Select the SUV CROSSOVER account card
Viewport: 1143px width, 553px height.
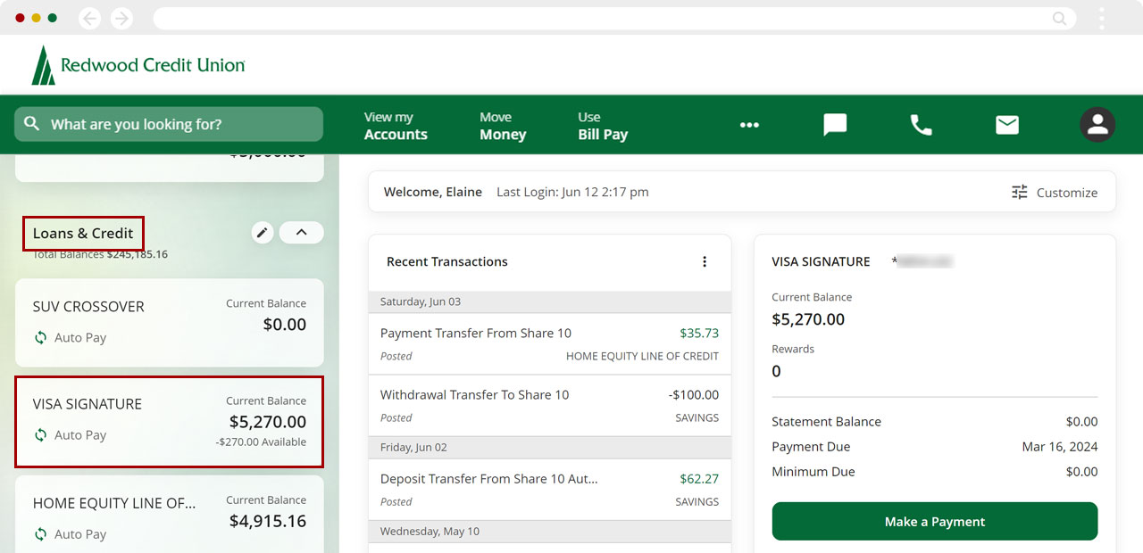(x=170, y=323)
